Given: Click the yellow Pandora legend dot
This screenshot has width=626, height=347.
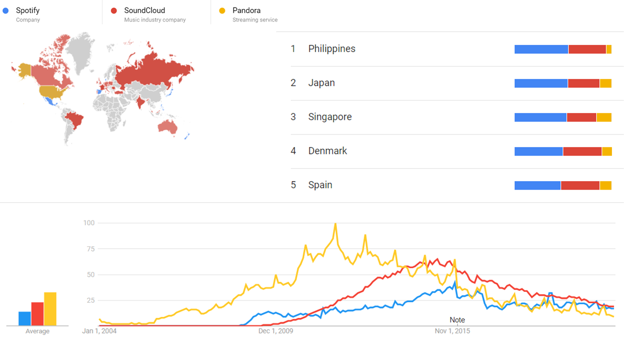Looking at the screenshot, I should 222,10.
